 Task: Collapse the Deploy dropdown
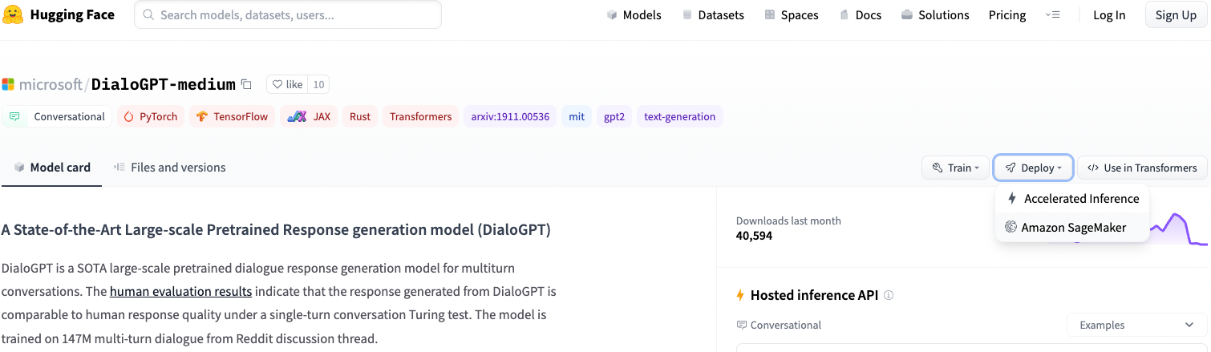point(1033,168)
